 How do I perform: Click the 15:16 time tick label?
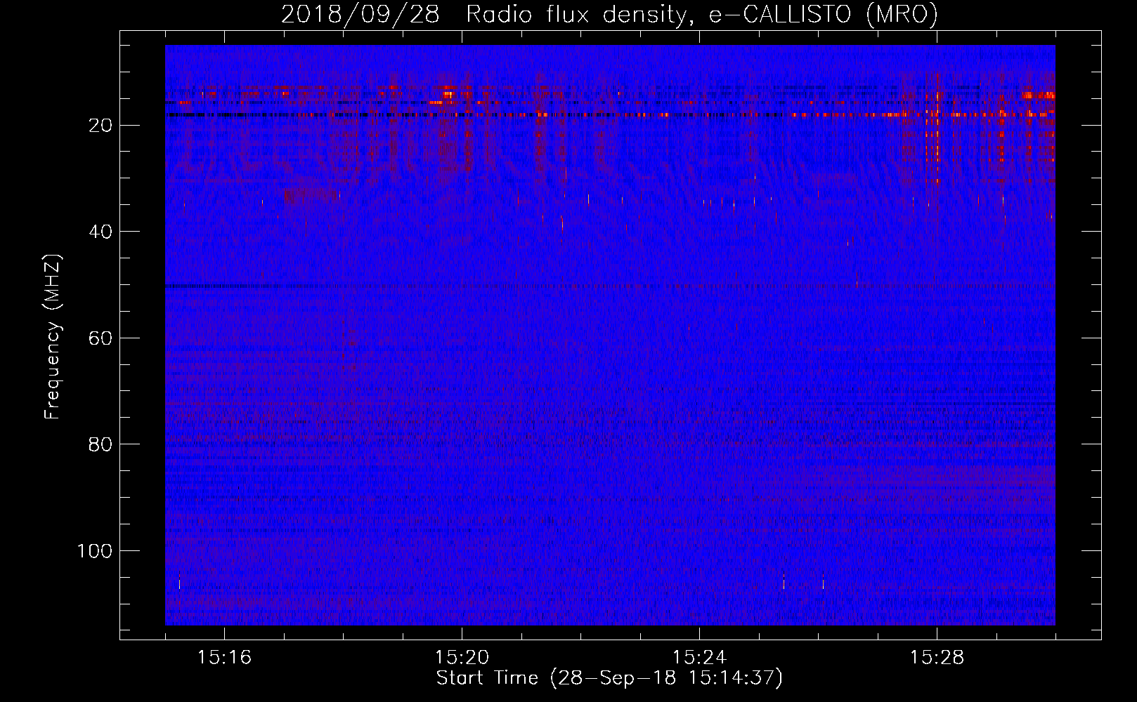pyautogui.click(x=224, y=658)
